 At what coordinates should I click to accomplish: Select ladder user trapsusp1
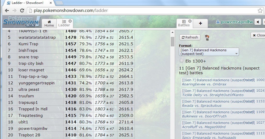click(x=28, y=103)
